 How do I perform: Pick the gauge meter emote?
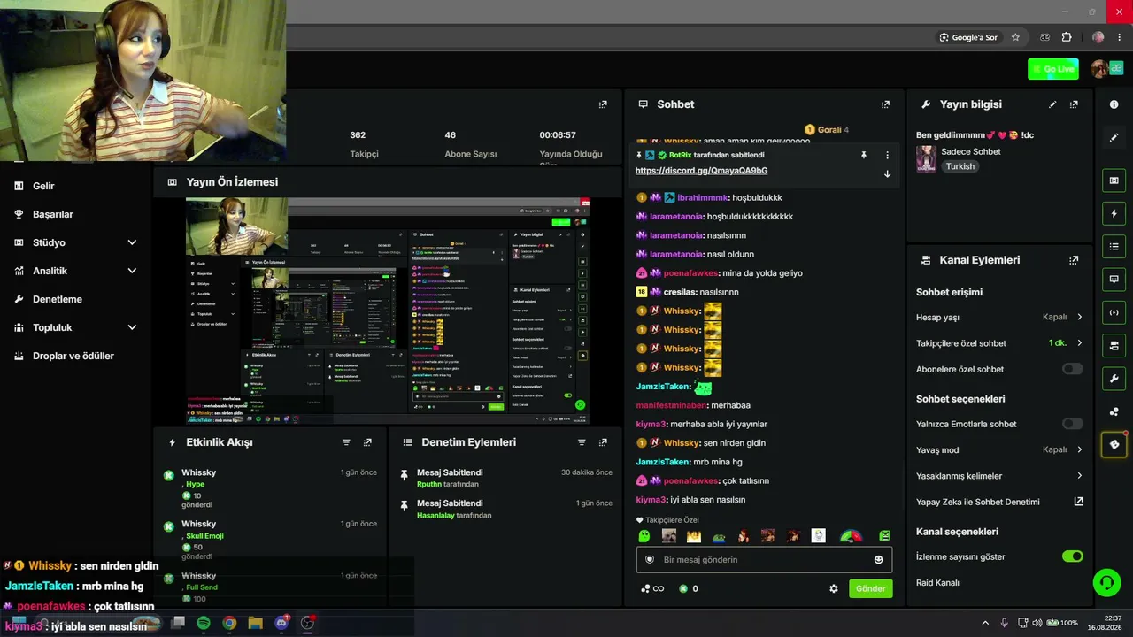point(851,536)
